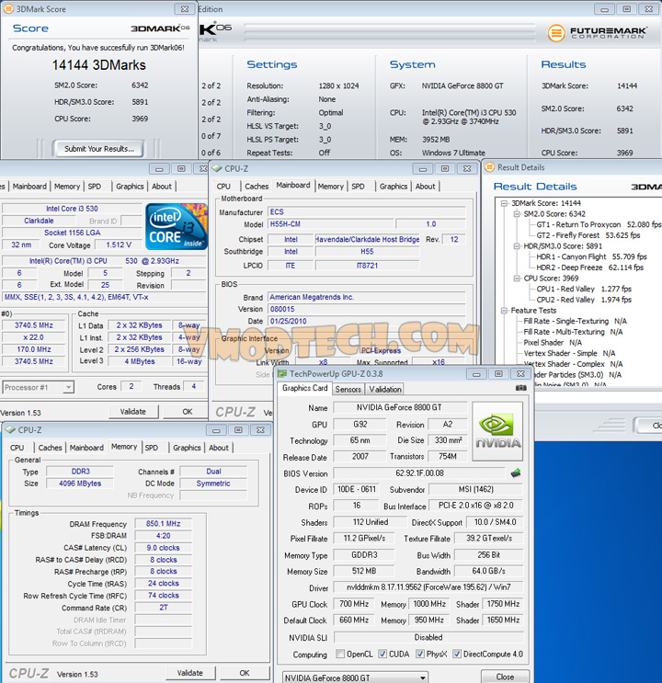Click the GPU Clock value 700 MHz
Screen dimensions: 662x683
click(354, 604)
